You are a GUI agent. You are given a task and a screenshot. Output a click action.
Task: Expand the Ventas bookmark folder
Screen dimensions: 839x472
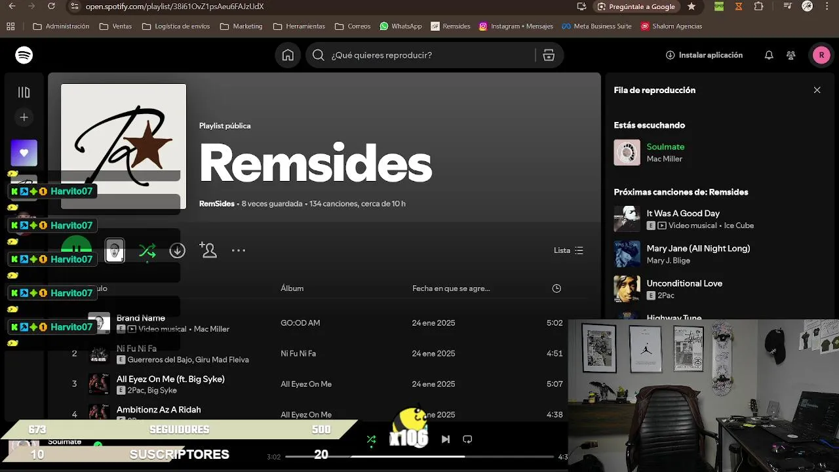tap(115, 26)
